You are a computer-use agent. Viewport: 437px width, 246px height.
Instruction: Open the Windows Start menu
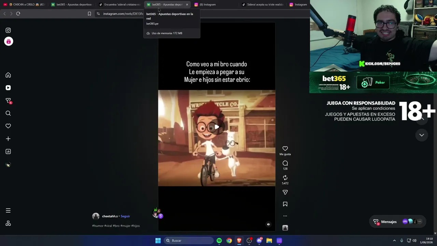tap(158, 241)
